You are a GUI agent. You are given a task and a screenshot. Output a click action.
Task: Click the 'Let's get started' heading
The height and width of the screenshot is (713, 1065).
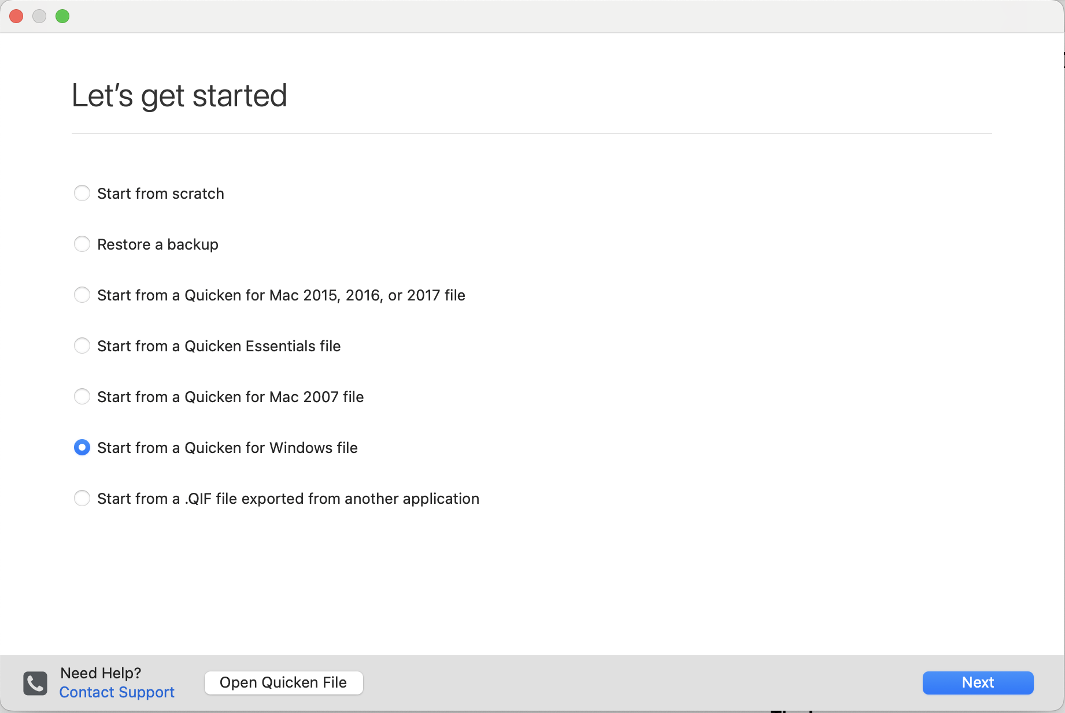(179, 95)
